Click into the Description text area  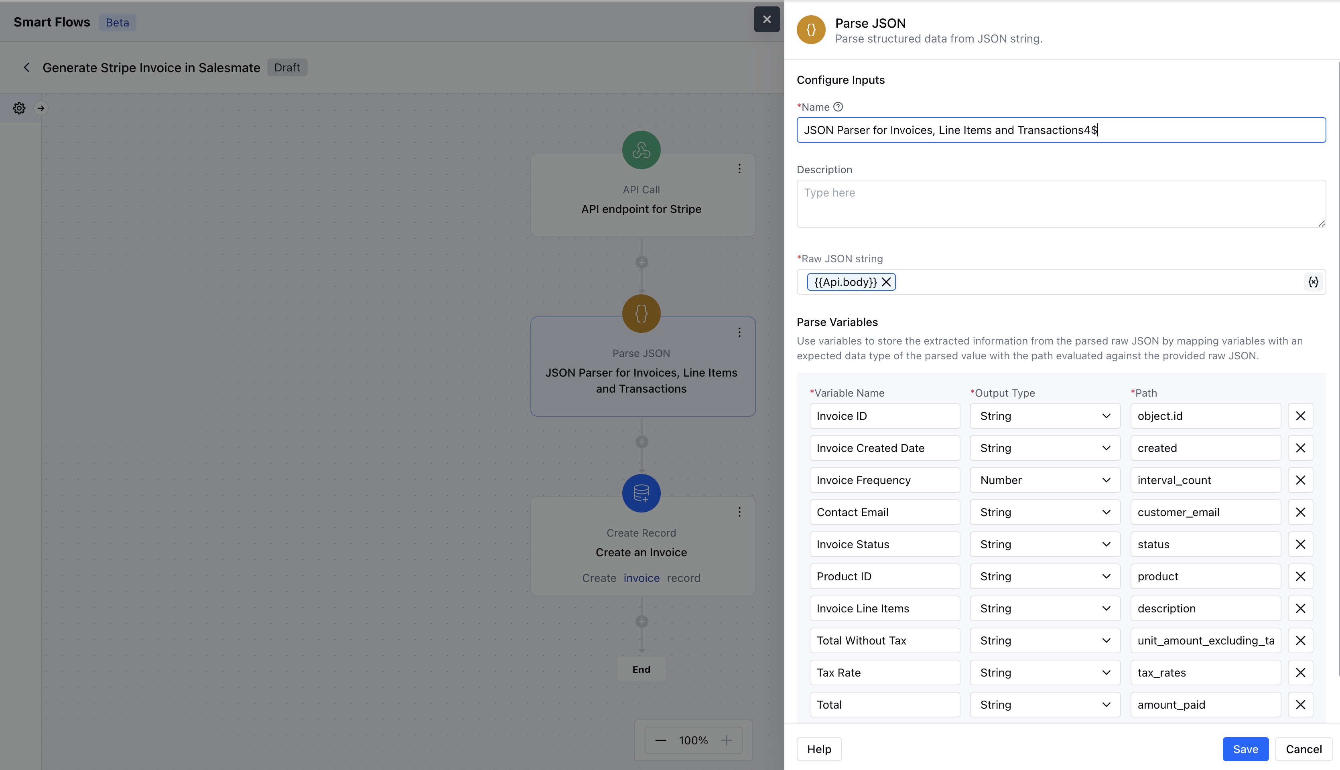(1061, 204)
